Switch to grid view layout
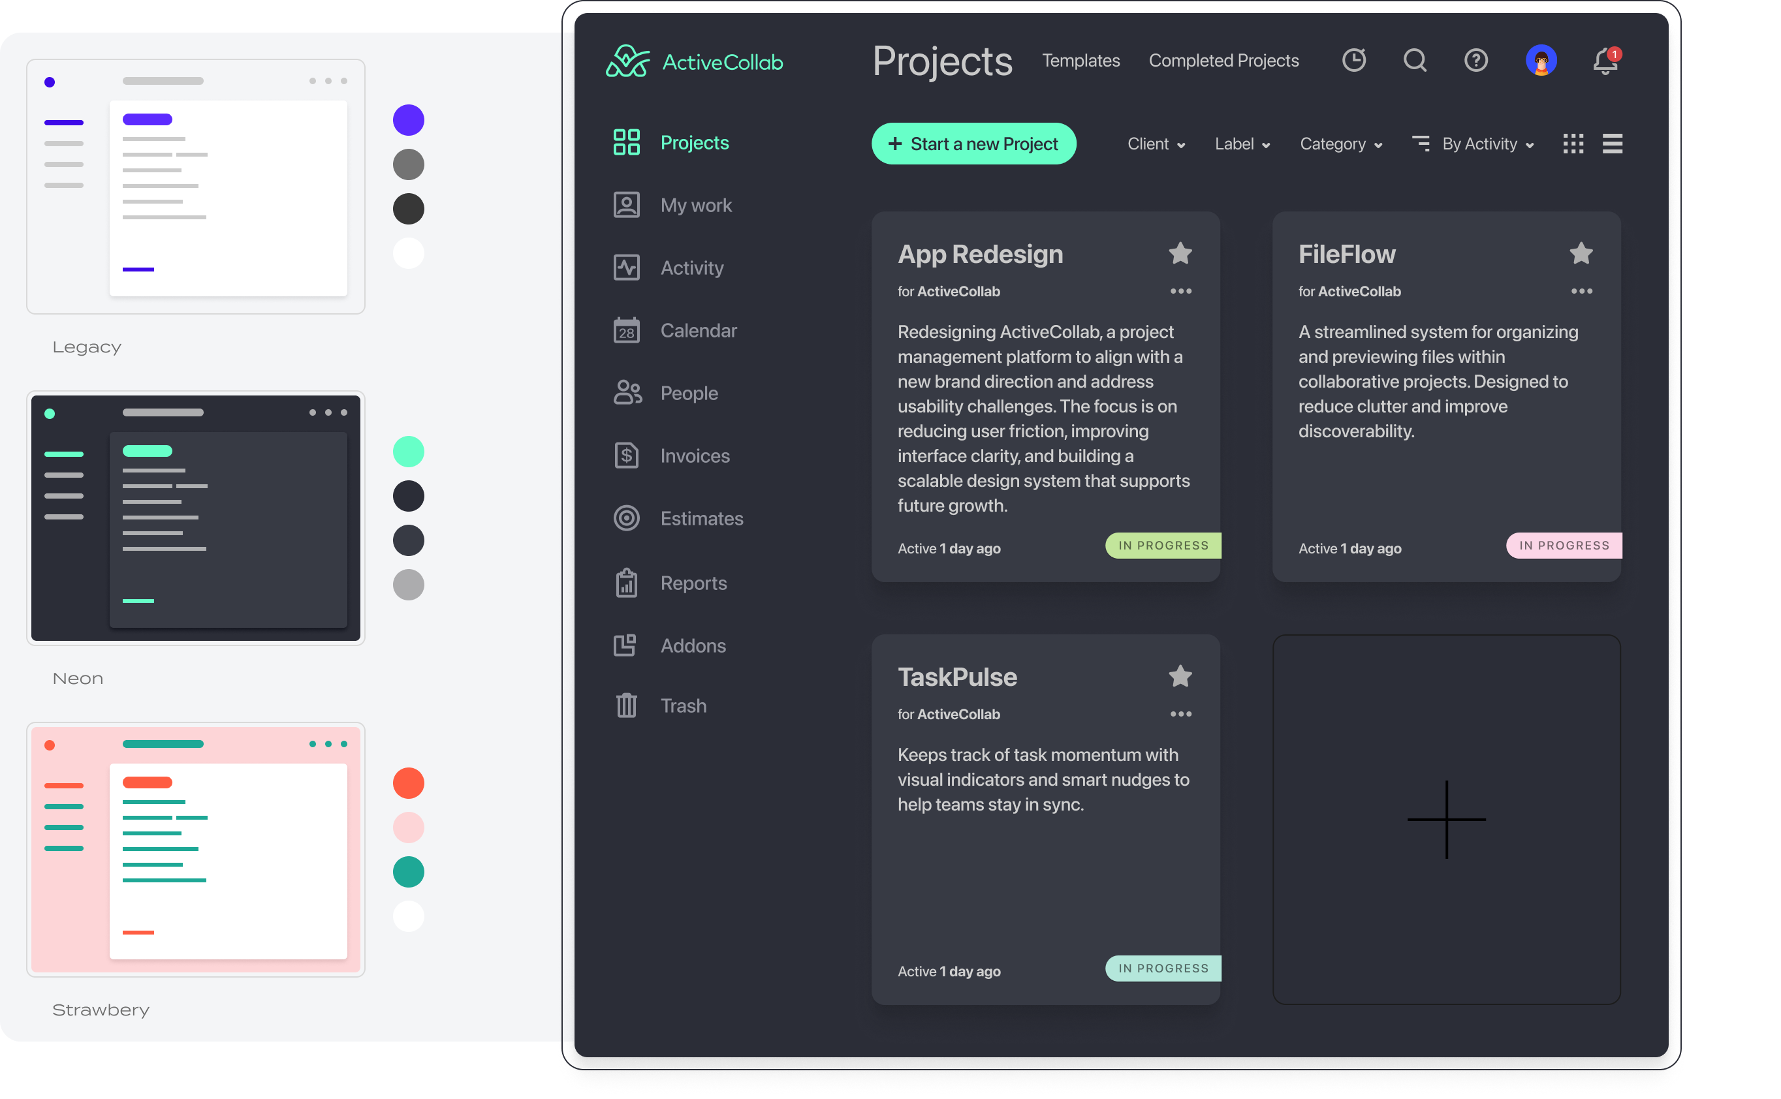Viewport: 1781px width, 1099px height. click(x=1572, y=144)
